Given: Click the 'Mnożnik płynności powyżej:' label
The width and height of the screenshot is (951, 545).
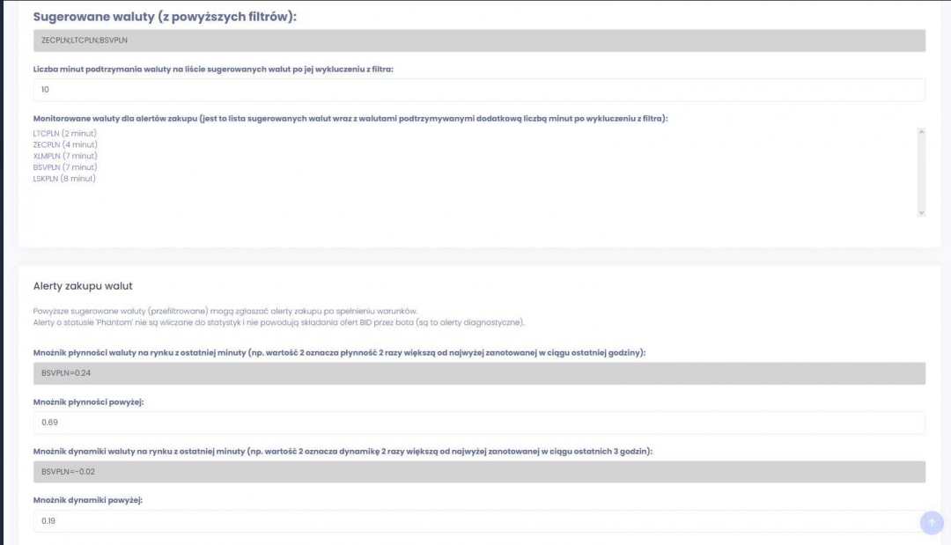Looking at the screenshot, I should coord(88,401).
